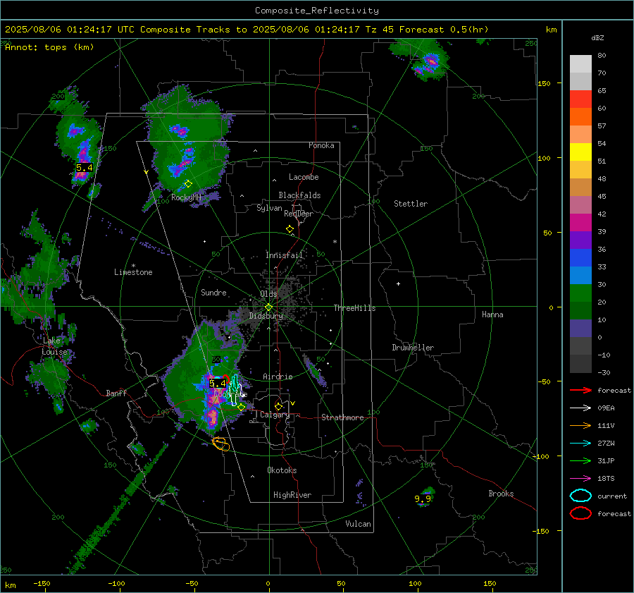The width and height of the screenshot is (634, 593).
Task: Click the Ponoka town label
Action: coord(321,145)
